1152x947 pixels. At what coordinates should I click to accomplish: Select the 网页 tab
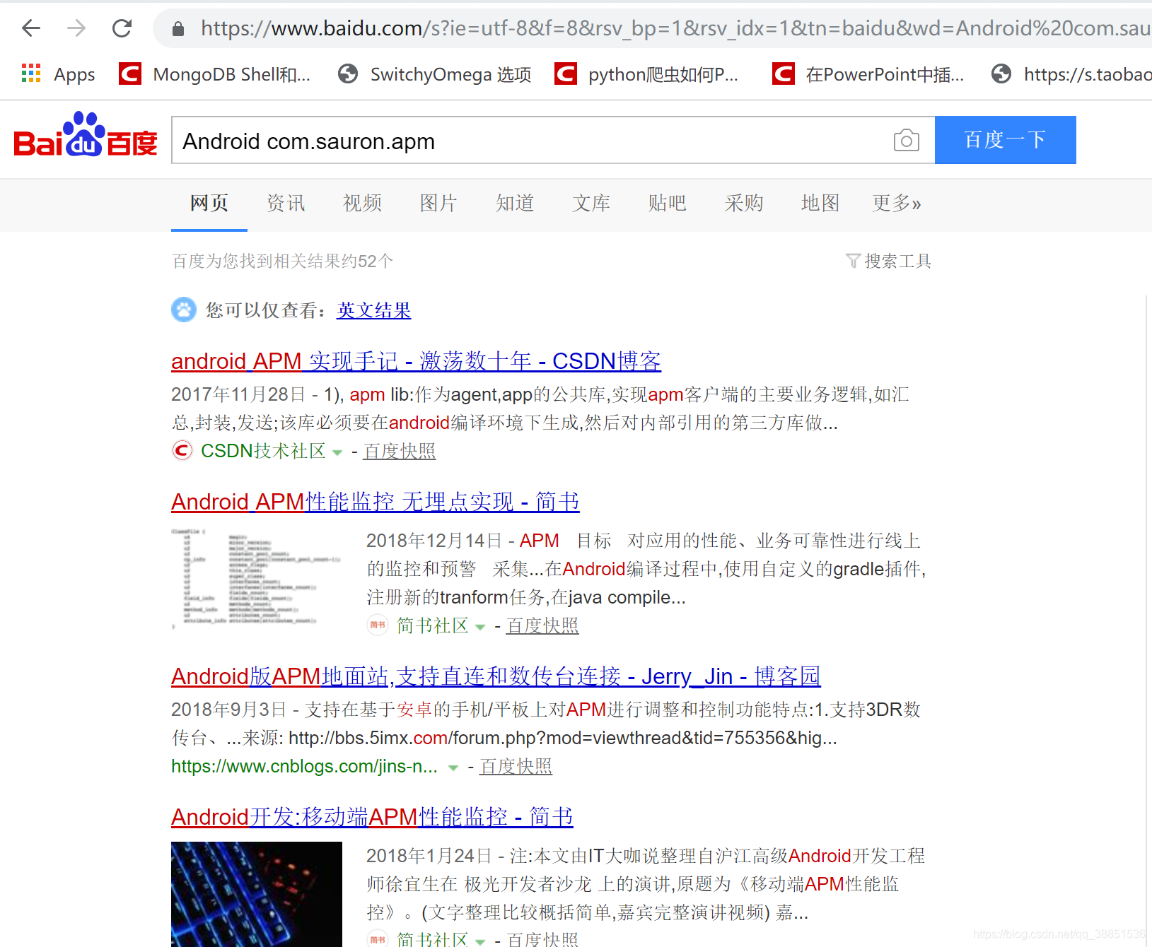(209, 204)
